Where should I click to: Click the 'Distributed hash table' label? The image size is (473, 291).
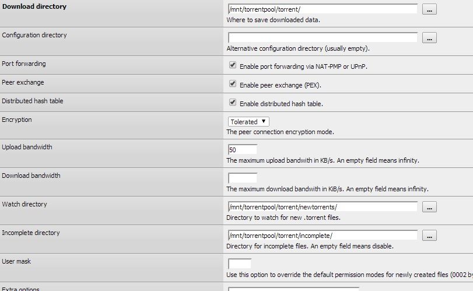coord(33,101)
